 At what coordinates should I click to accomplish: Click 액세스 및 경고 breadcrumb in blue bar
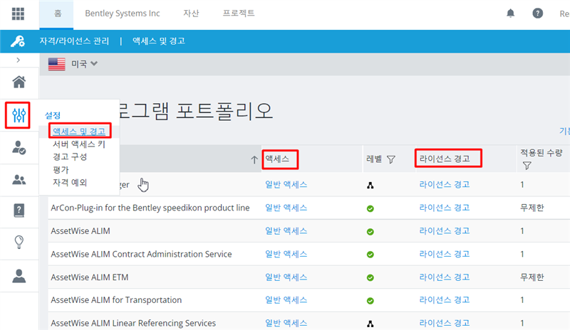tap(158, 41)
